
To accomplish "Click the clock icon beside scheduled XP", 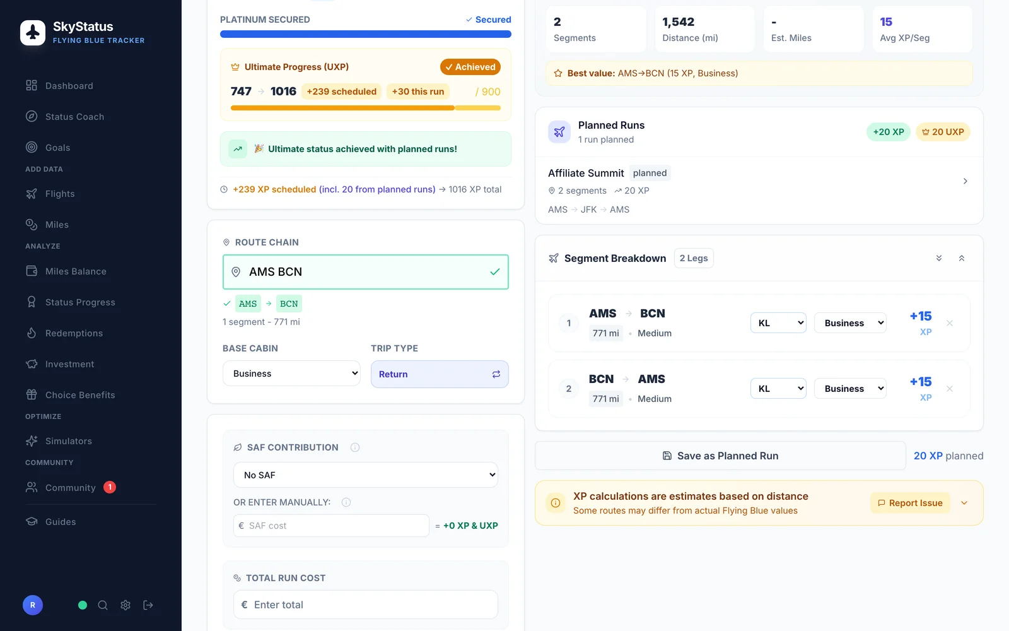I will pos(224,189).
